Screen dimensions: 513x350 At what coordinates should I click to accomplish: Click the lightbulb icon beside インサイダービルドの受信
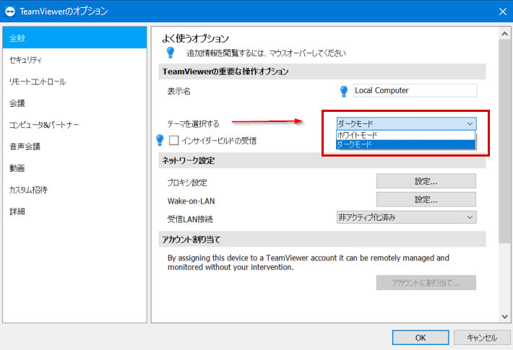(x=160, y=140)
